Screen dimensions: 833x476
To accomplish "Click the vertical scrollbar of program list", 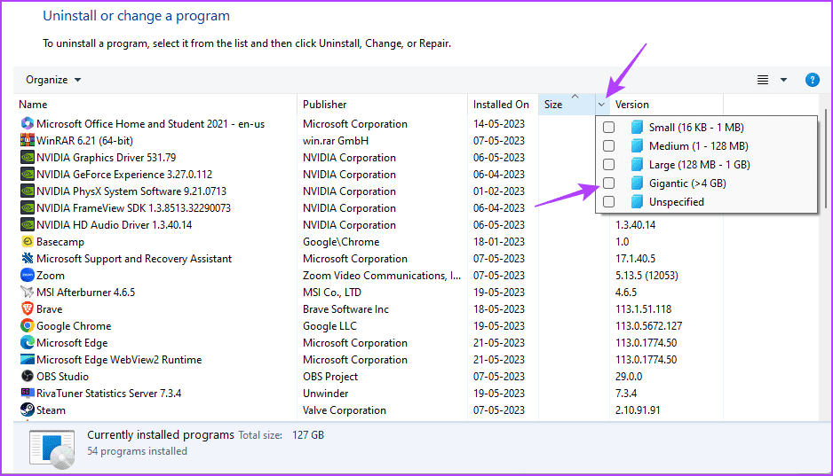I will click(x=826, y=159).
